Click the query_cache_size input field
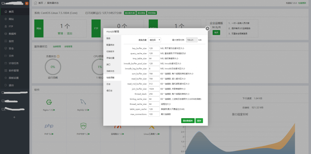 click(154, 53)
